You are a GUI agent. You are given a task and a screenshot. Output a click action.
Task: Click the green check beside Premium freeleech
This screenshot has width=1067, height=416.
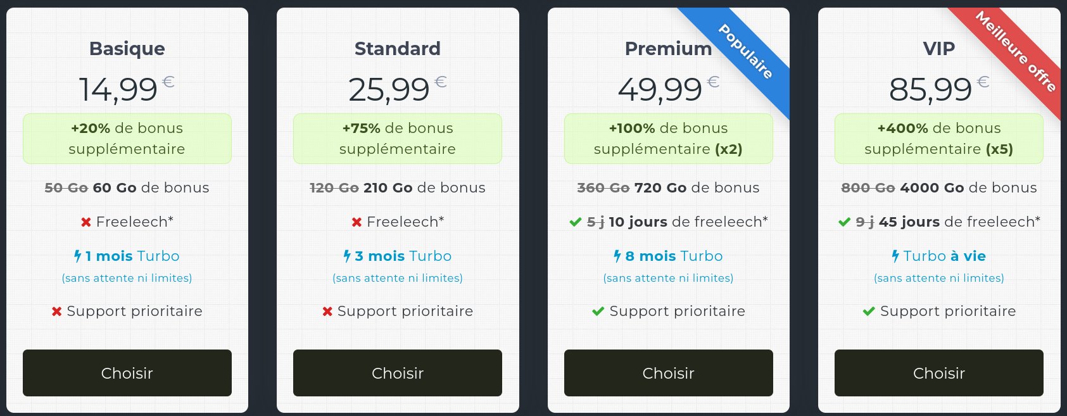point(575,222)
